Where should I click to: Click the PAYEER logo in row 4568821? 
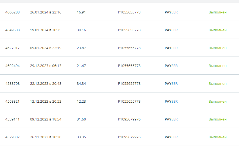(171, 101)
